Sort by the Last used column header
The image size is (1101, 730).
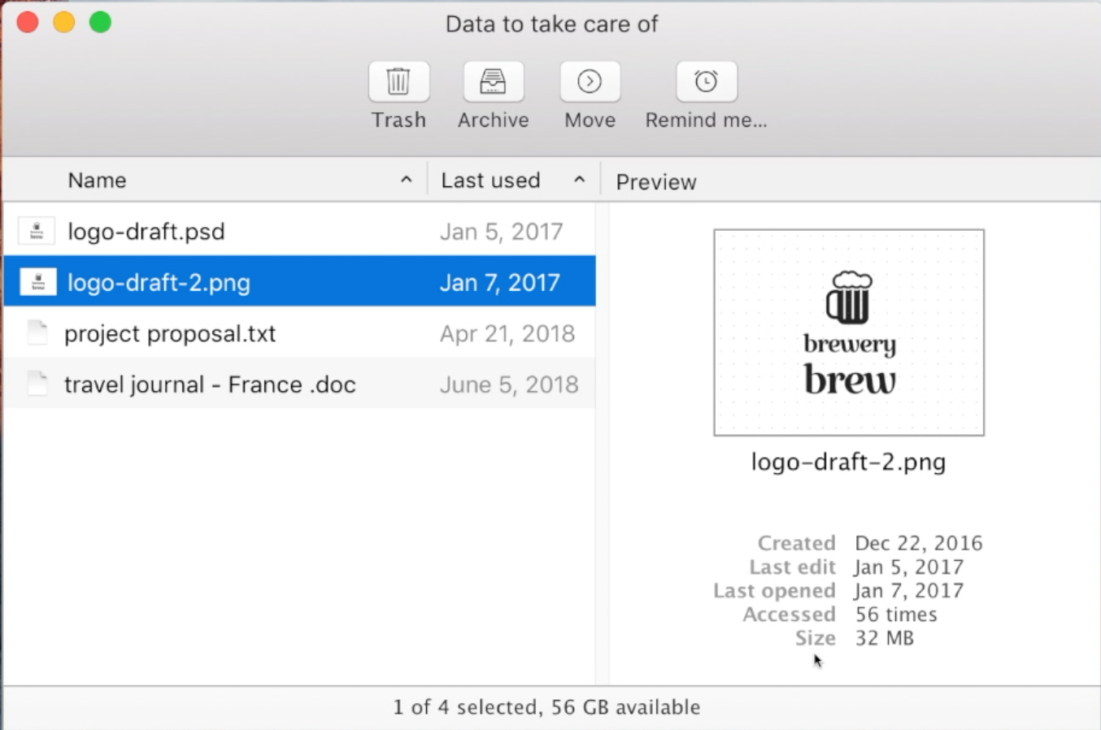tap(490, 180)
